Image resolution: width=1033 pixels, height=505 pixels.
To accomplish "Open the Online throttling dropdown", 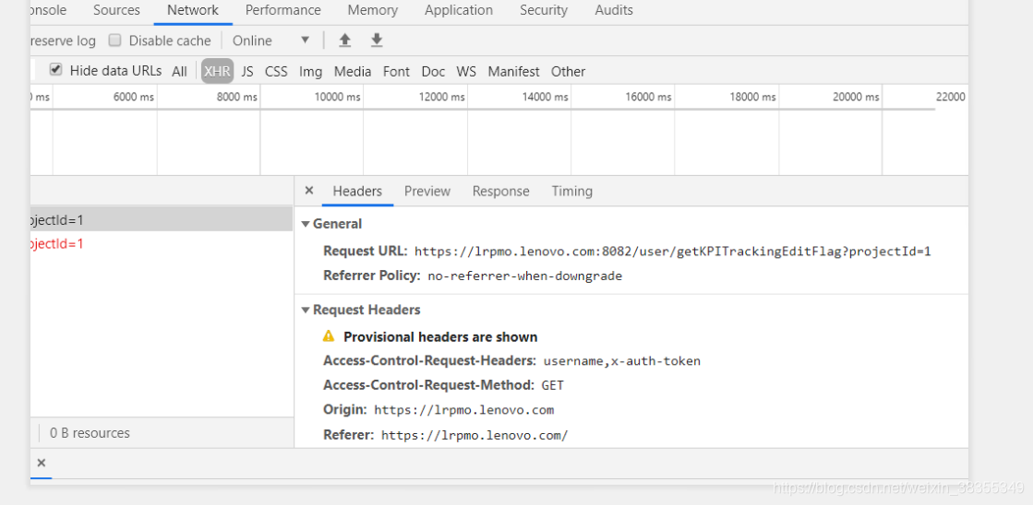I will [270, 41].
